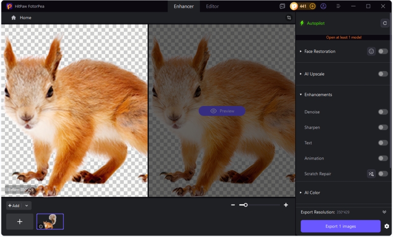393x237 pixels.
Task: Switch on the Animation toggle
Action: click(383, 158)
